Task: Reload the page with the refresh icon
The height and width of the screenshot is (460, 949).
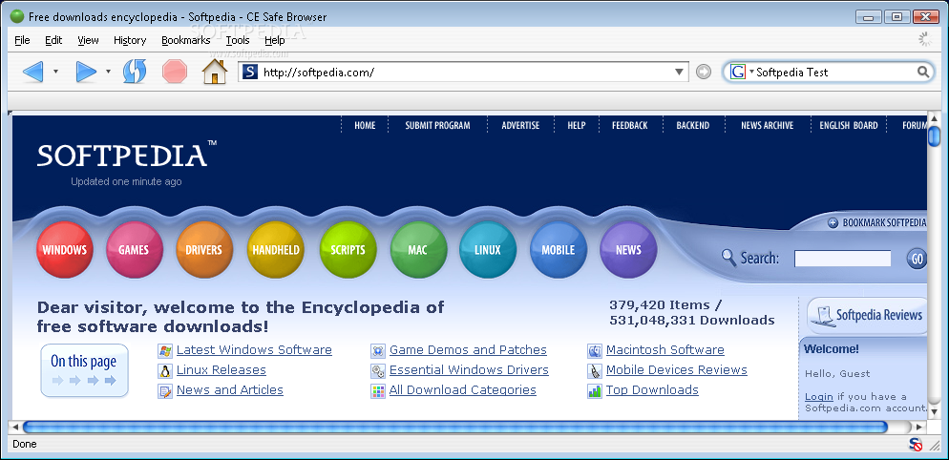Action: coord(135,72)
